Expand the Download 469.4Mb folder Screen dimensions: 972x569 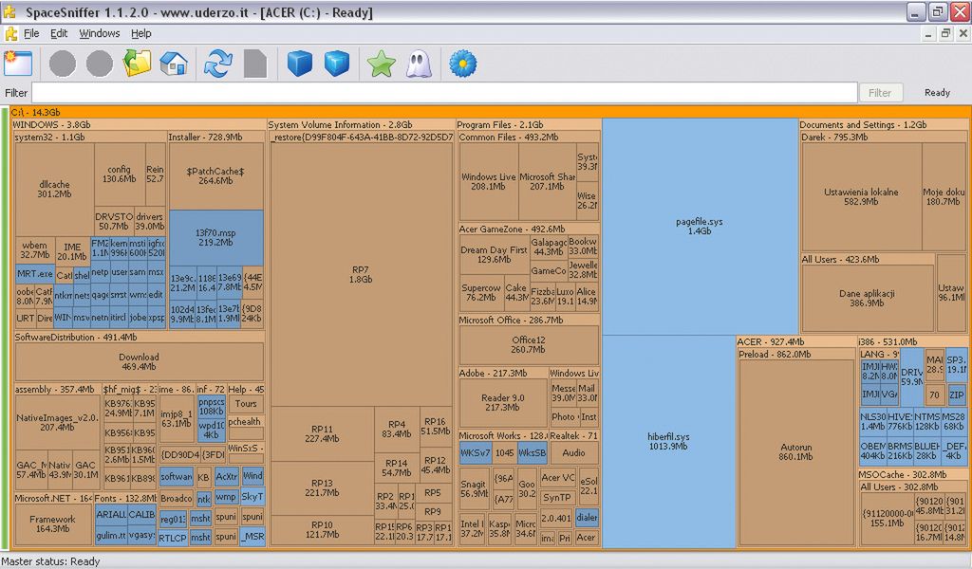139,361
